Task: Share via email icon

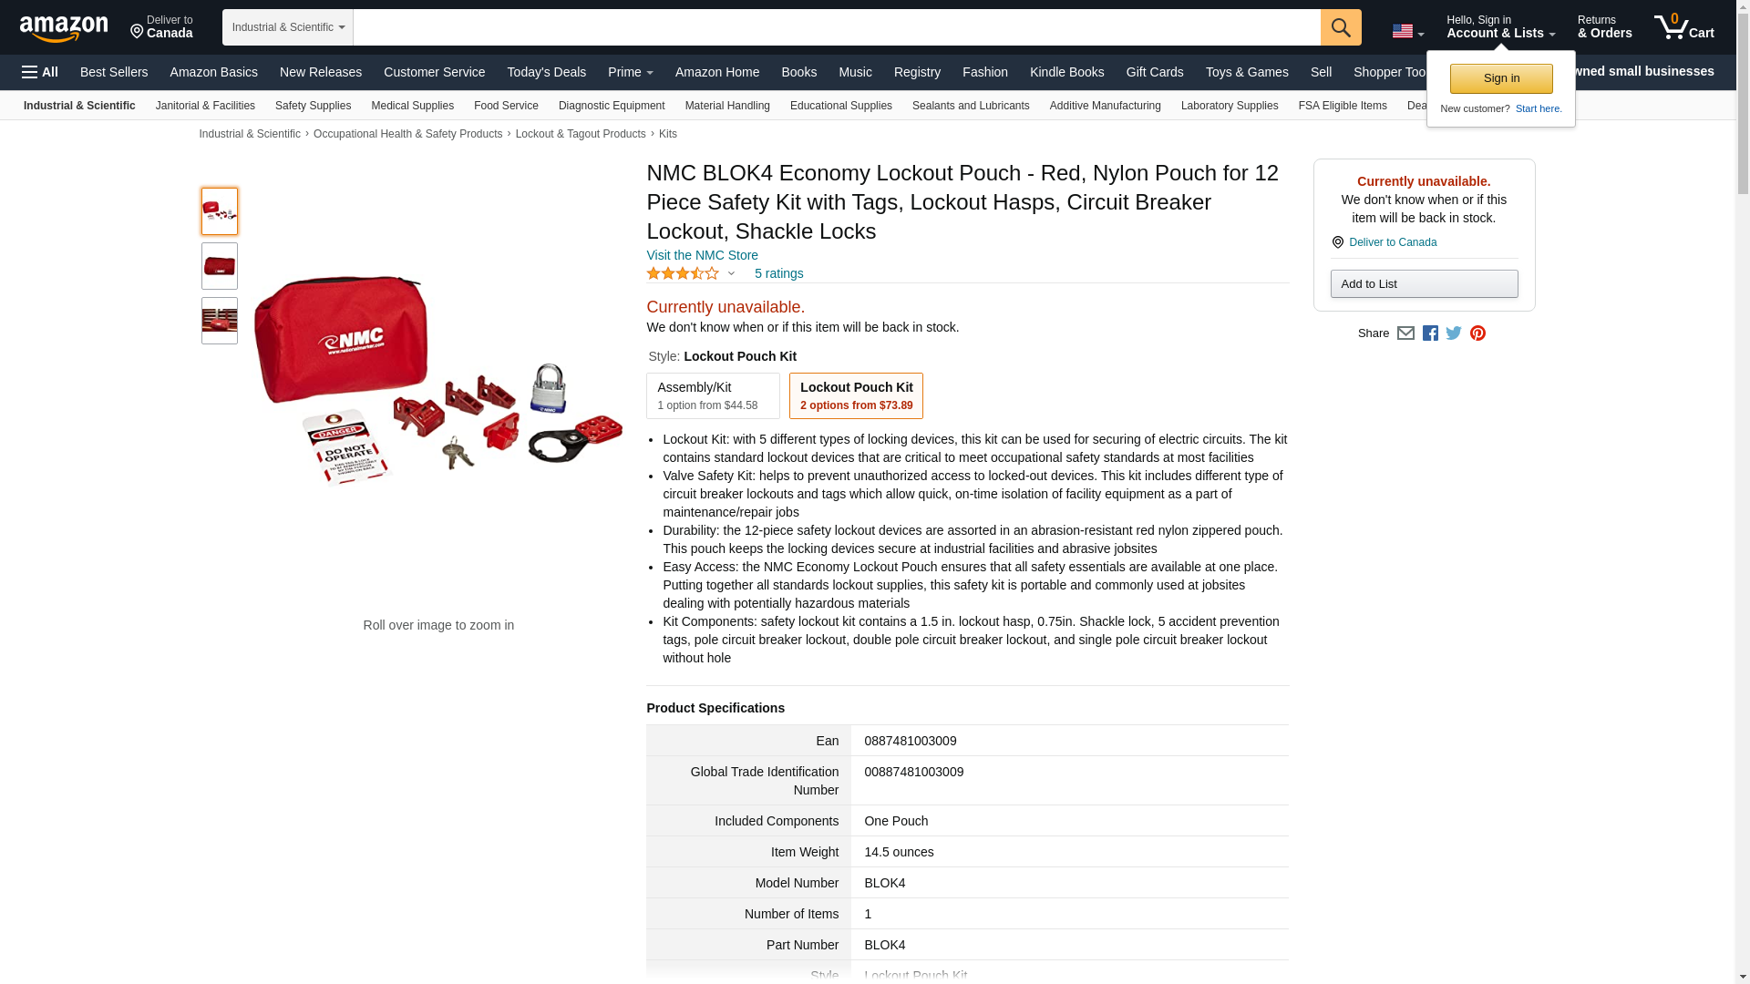Action: (1405, 333)
